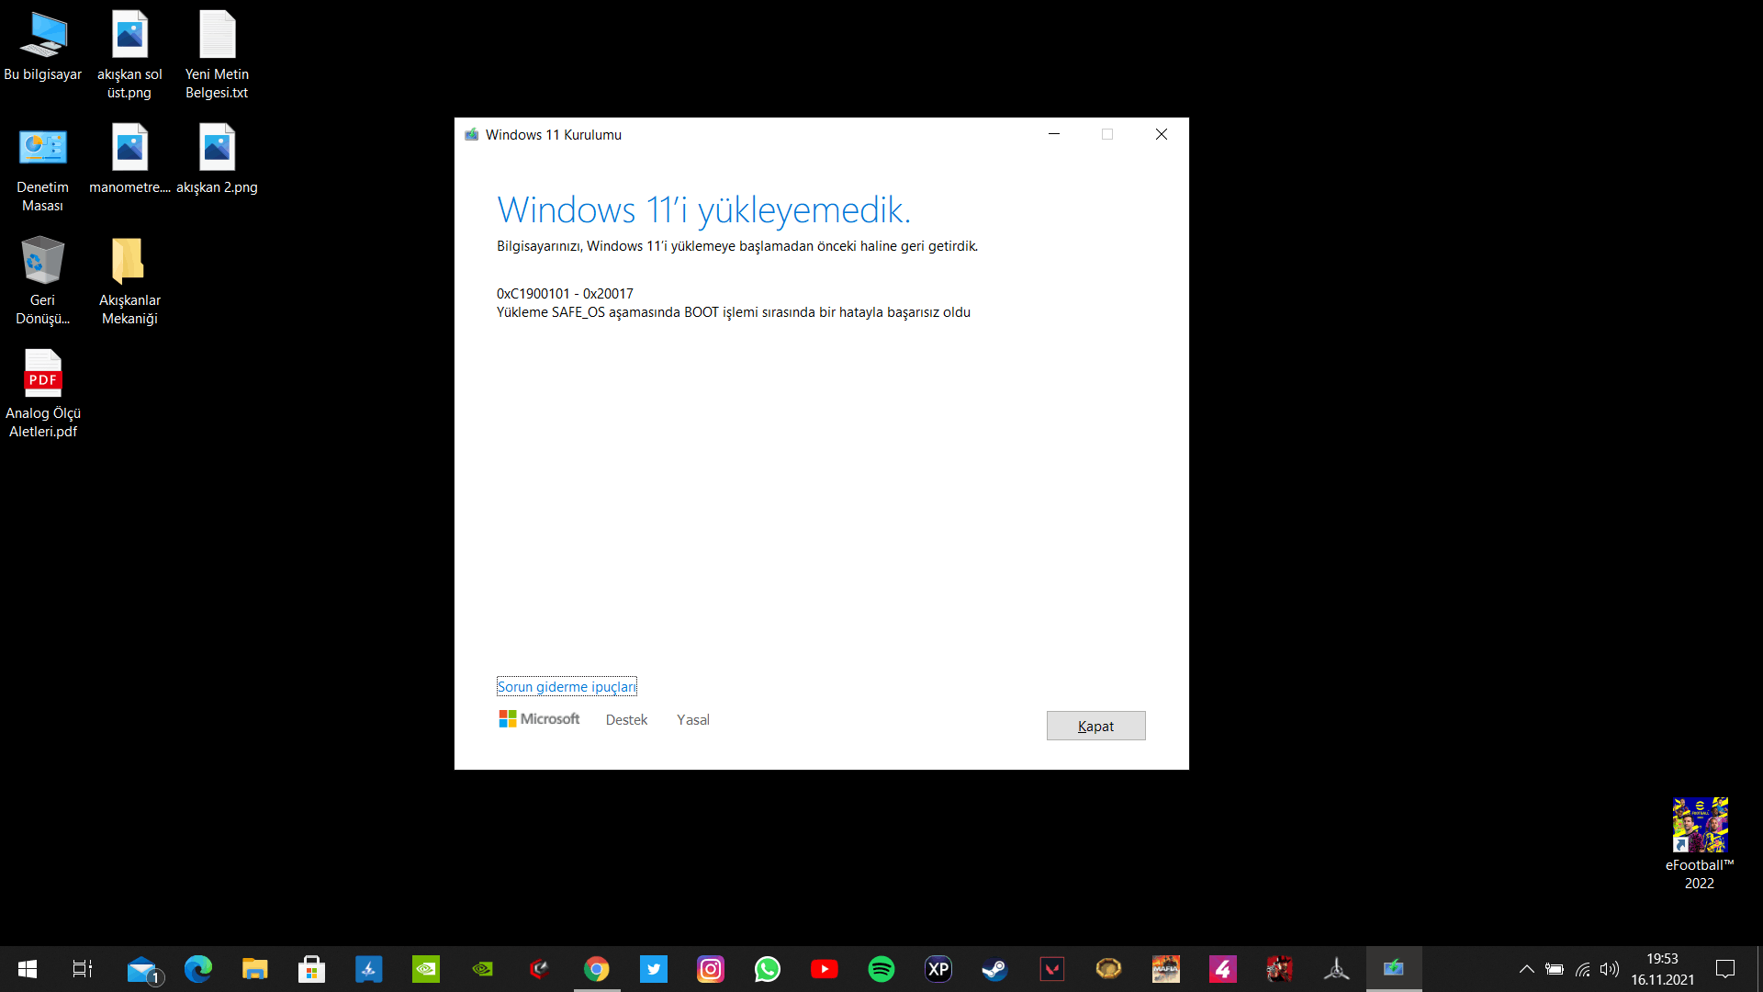Open the Instagram taskbar icon
Screen dimensions: 1763x992
pos(711,969)
